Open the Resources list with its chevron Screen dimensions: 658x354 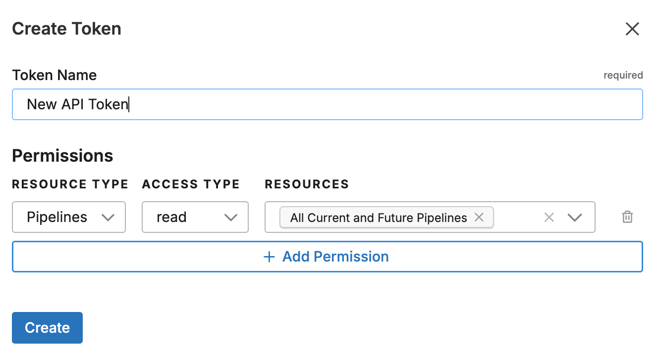pyautogui.click(x=574, y=217)
